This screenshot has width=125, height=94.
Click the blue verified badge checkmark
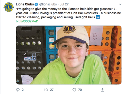(x=36, y=4)
